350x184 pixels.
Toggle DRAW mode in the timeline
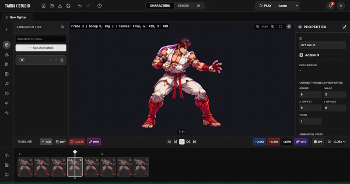pyautogui.click(x=94, y=142)
